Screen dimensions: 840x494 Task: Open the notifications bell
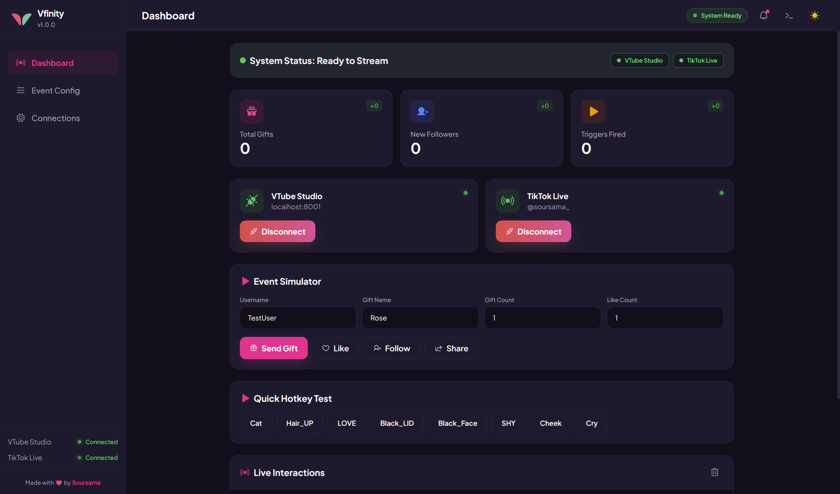(763, 15)
